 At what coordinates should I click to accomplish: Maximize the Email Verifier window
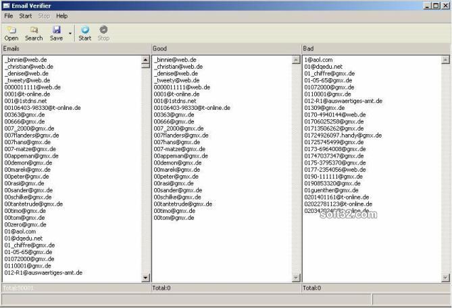coord(436,5)
